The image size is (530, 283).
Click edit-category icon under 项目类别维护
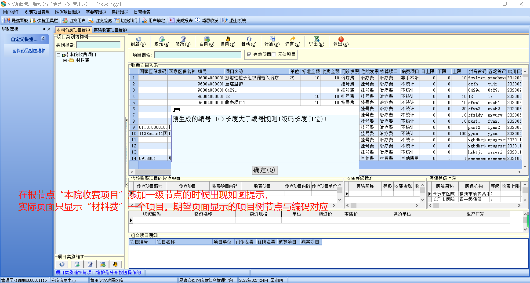pyautogui.click(x=90, y=264)
